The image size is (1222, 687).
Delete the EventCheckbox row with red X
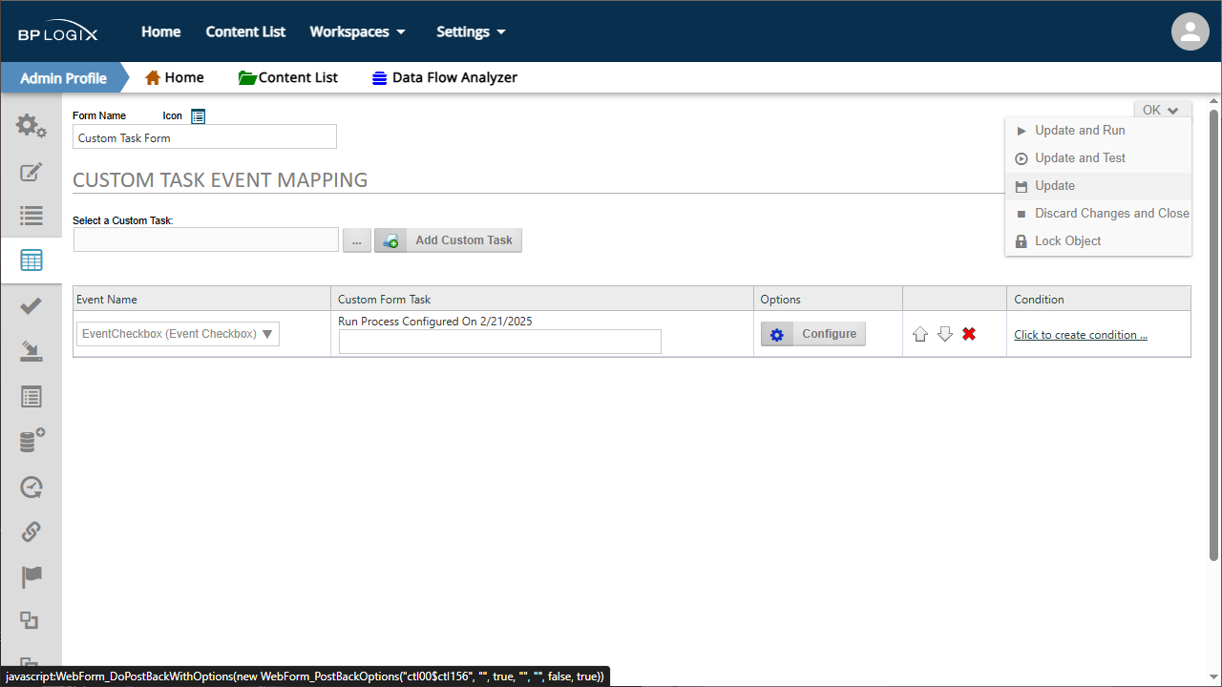[969, 334]
